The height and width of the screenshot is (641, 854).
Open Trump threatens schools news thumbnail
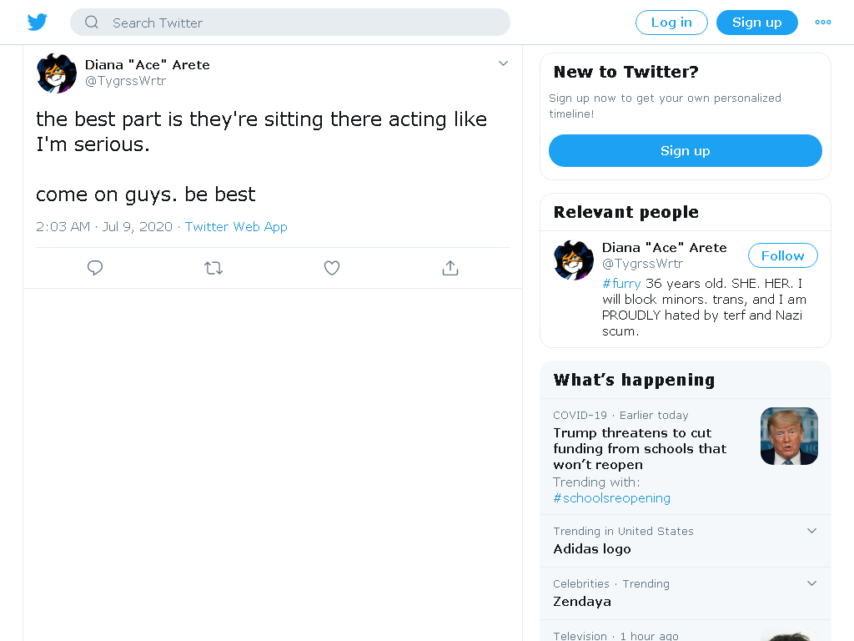[x=789, y=436]
